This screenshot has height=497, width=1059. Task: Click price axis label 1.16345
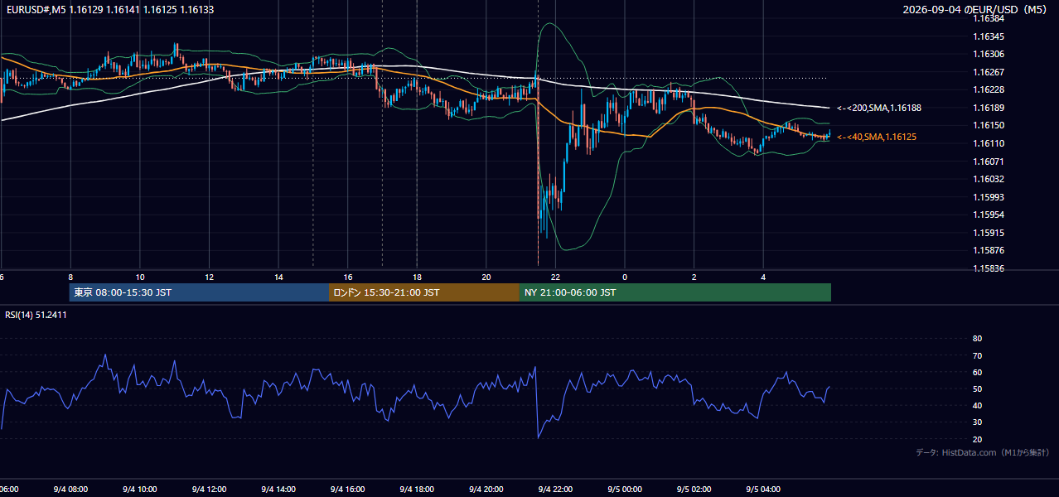[988, 36]
